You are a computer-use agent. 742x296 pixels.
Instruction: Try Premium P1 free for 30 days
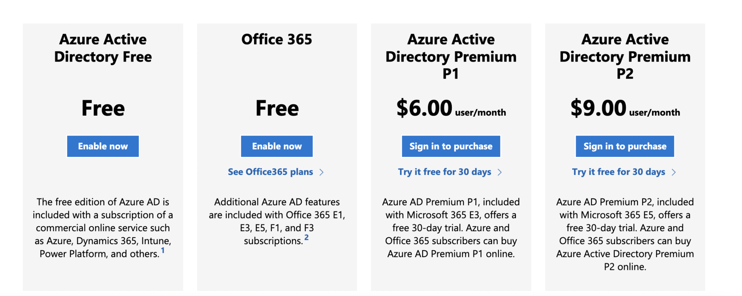coord(445,172)
